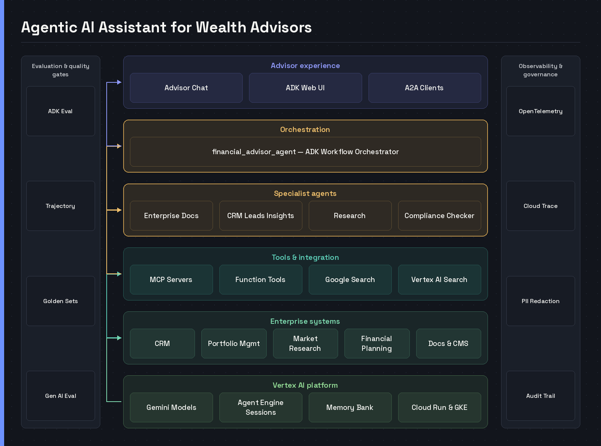The height and width of the screenshot is (446, 601).
Task: Click the Research specialist agent box
Action: [x=350, y=215]
